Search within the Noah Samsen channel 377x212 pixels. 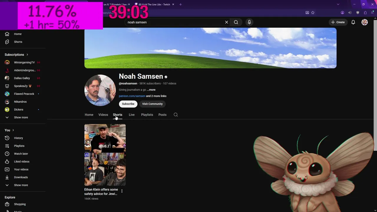(176, 115)
